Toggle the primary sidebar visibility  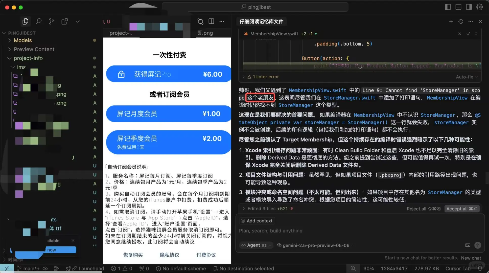click(x=448, y=7)
